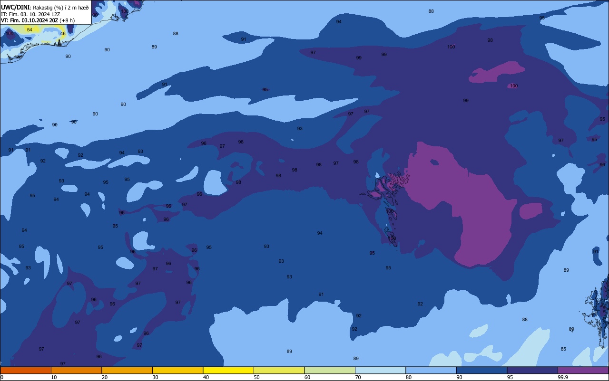Image resolution: width=609 pixels, height=381 pixels.
Task: Click the dark orange 0–10 legend swatch
Action: point(26,370)
